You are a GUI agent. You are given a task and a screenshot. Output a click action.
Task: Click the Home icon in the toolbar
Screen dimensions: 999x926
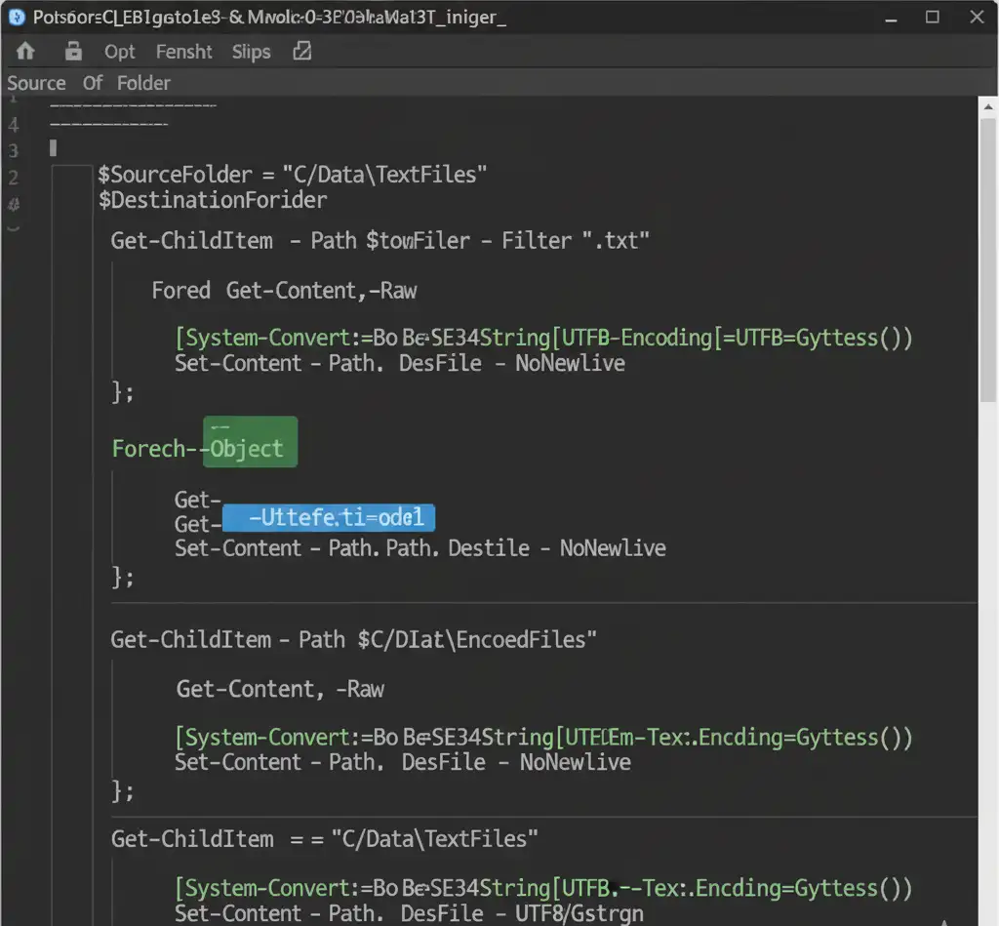(24, 51)
